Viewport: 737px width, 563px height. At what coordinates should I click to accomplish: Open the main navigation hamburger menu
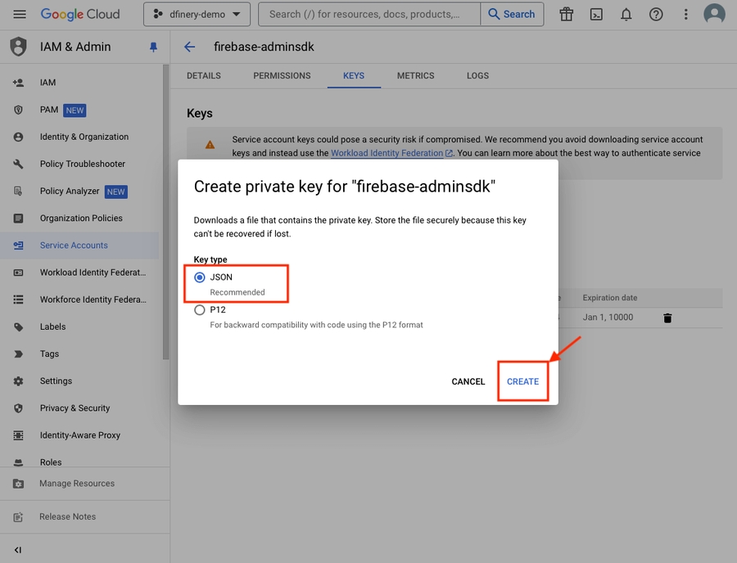[x=20, y=14]
